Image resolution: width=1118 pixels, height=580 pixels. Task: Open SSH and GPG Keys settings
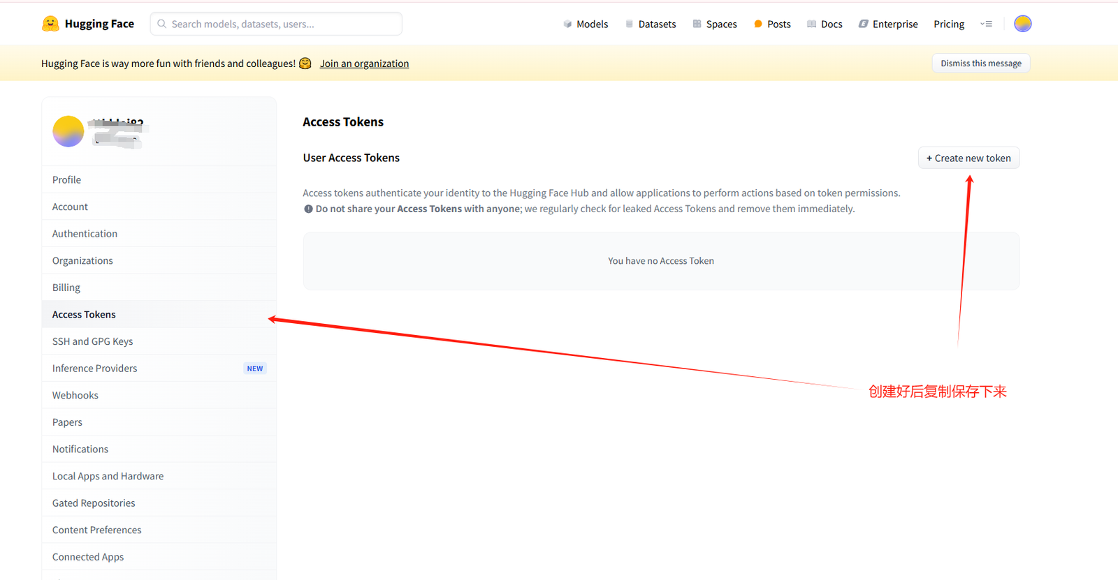[159, 341]
